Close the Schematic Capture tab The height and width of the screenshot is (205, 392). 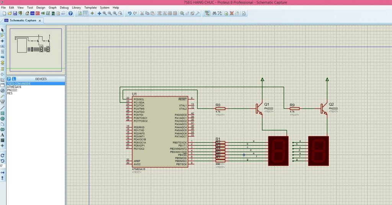tap(40, 20)
